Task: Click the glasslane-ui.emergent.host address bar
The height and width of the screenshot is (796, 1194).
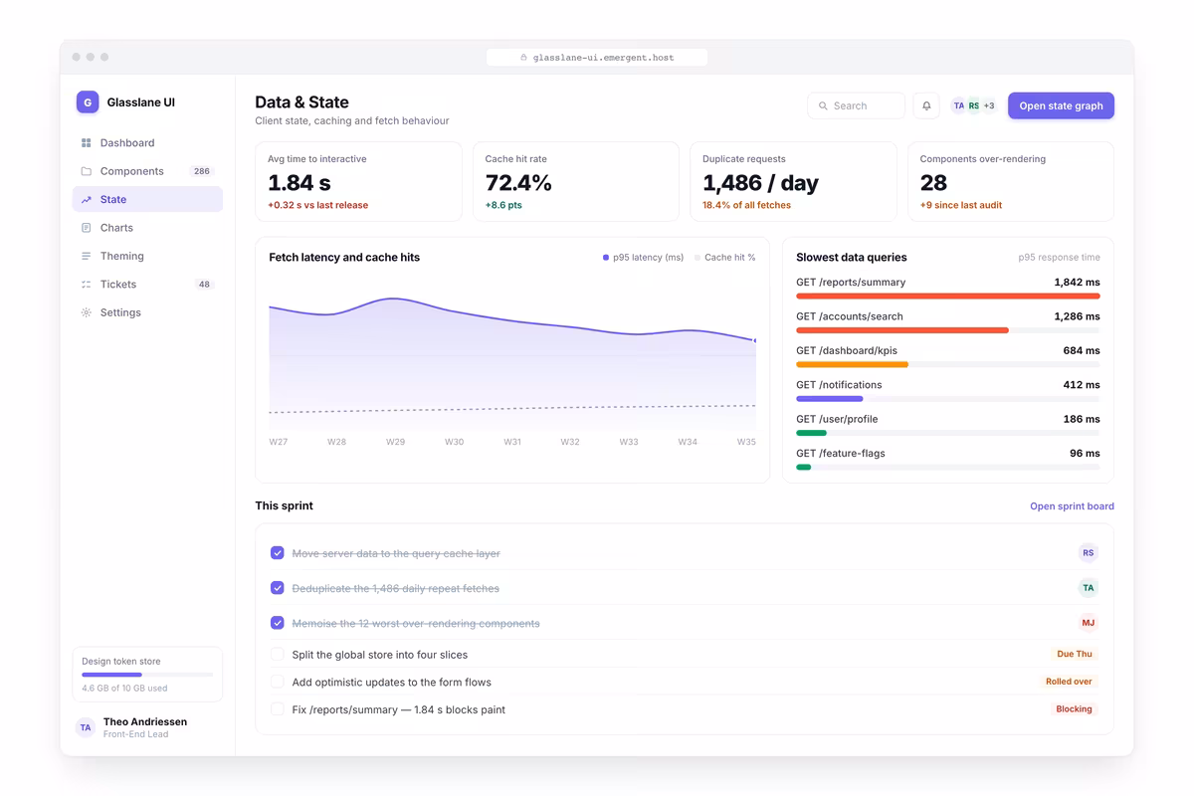Action: [597, 58]
